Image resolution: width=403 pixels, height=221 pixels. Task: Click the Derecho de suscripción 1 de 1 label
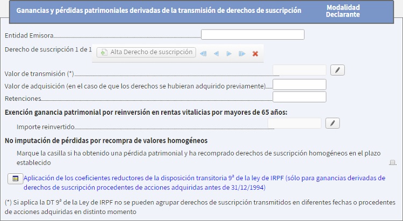coord(48,49)
